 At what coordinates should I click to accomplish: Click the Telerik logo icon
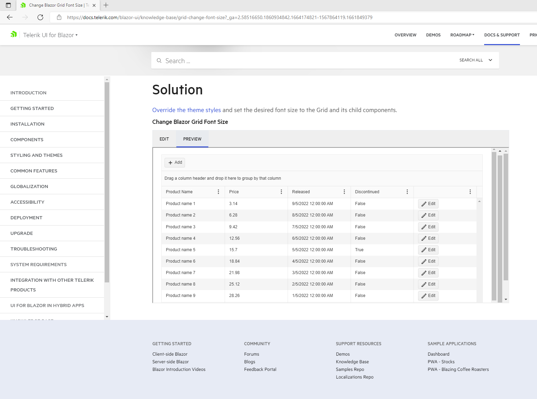(14, 34)
